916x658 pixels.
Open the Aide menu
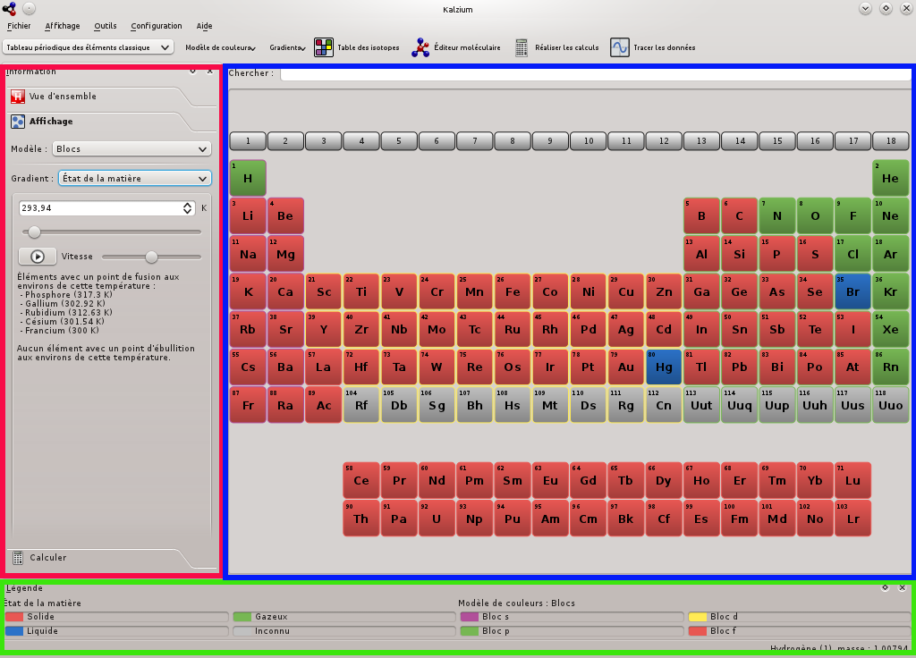pos(204,26)
